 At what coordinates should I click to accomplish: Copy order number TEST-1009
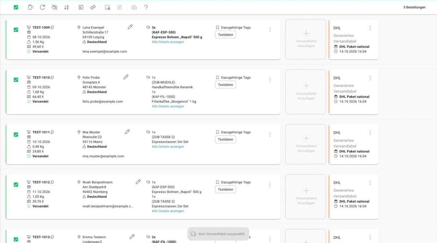coord(52,28)
